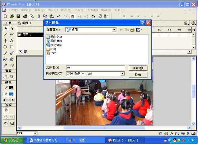This screenshot has width=198, height=144.
Task: Toggle the magnet option in options panel
Action: [x=6, y=110]
